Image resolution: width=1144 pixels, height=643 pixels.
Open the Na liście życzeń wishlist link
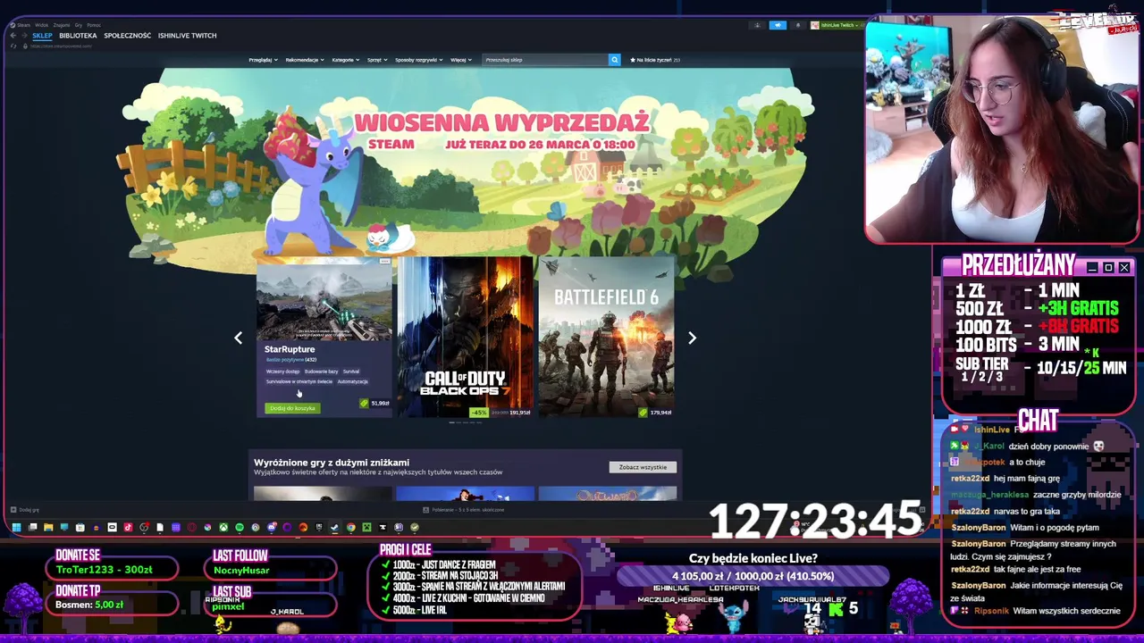(x=655, y=60)
